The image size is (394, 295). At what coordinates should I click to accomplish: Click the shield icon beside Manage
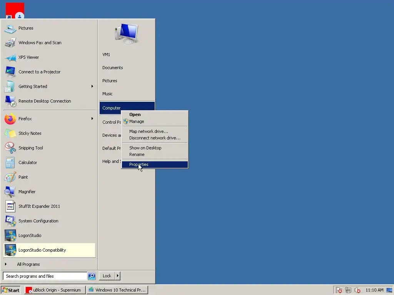(126, 121)
